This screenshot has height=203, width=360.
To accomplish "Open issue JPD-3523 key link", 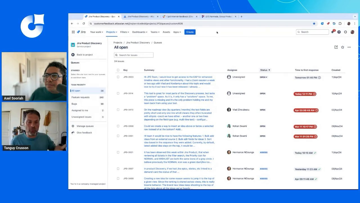I will (128, 77).
